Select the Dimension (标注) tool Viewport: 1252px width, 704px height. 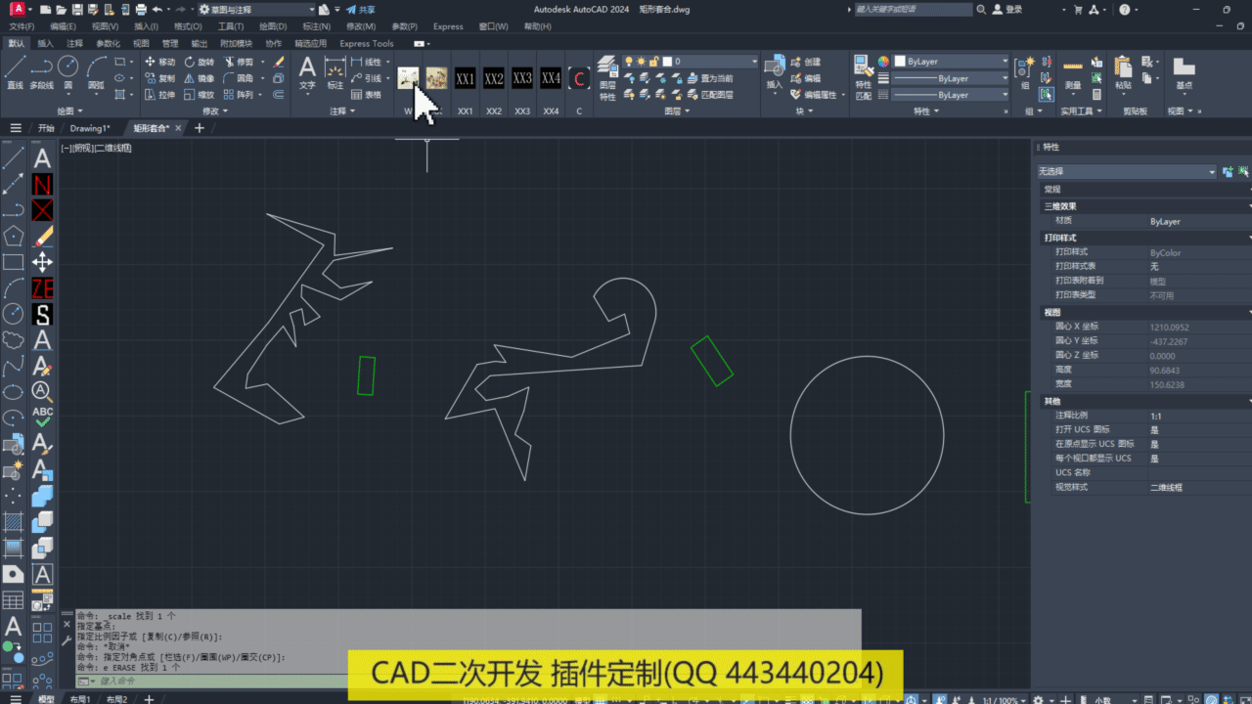click(x=335, y=72)
